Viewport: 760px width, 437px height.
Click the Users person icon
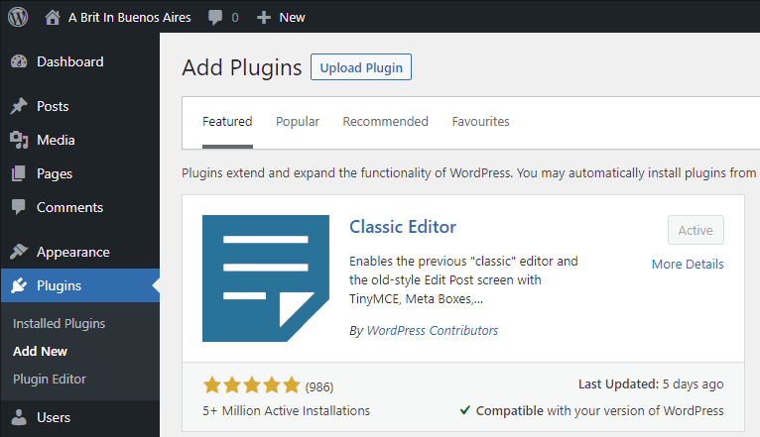pyautogui.click(x=19, y=417)
